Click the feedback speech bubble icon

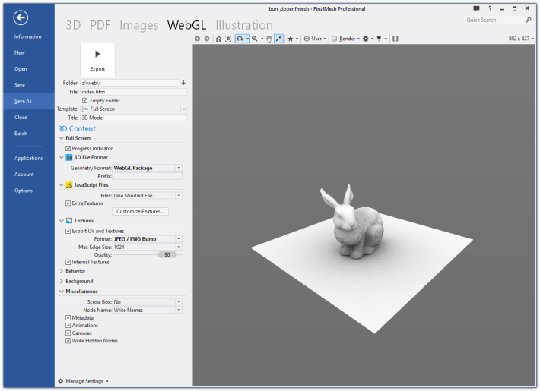coord(476,8)
